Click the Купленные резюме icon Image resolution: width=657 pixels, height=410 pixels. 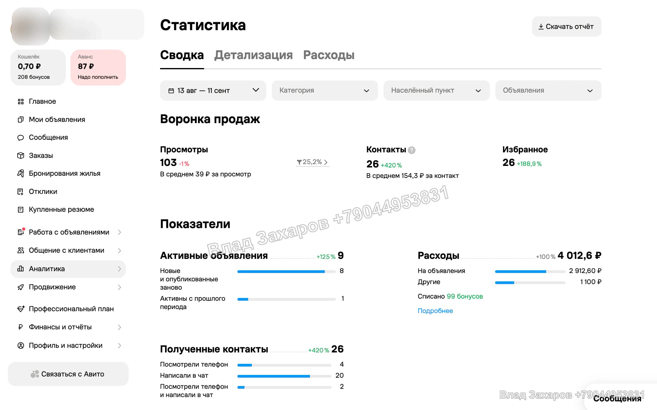coord(21,210)
